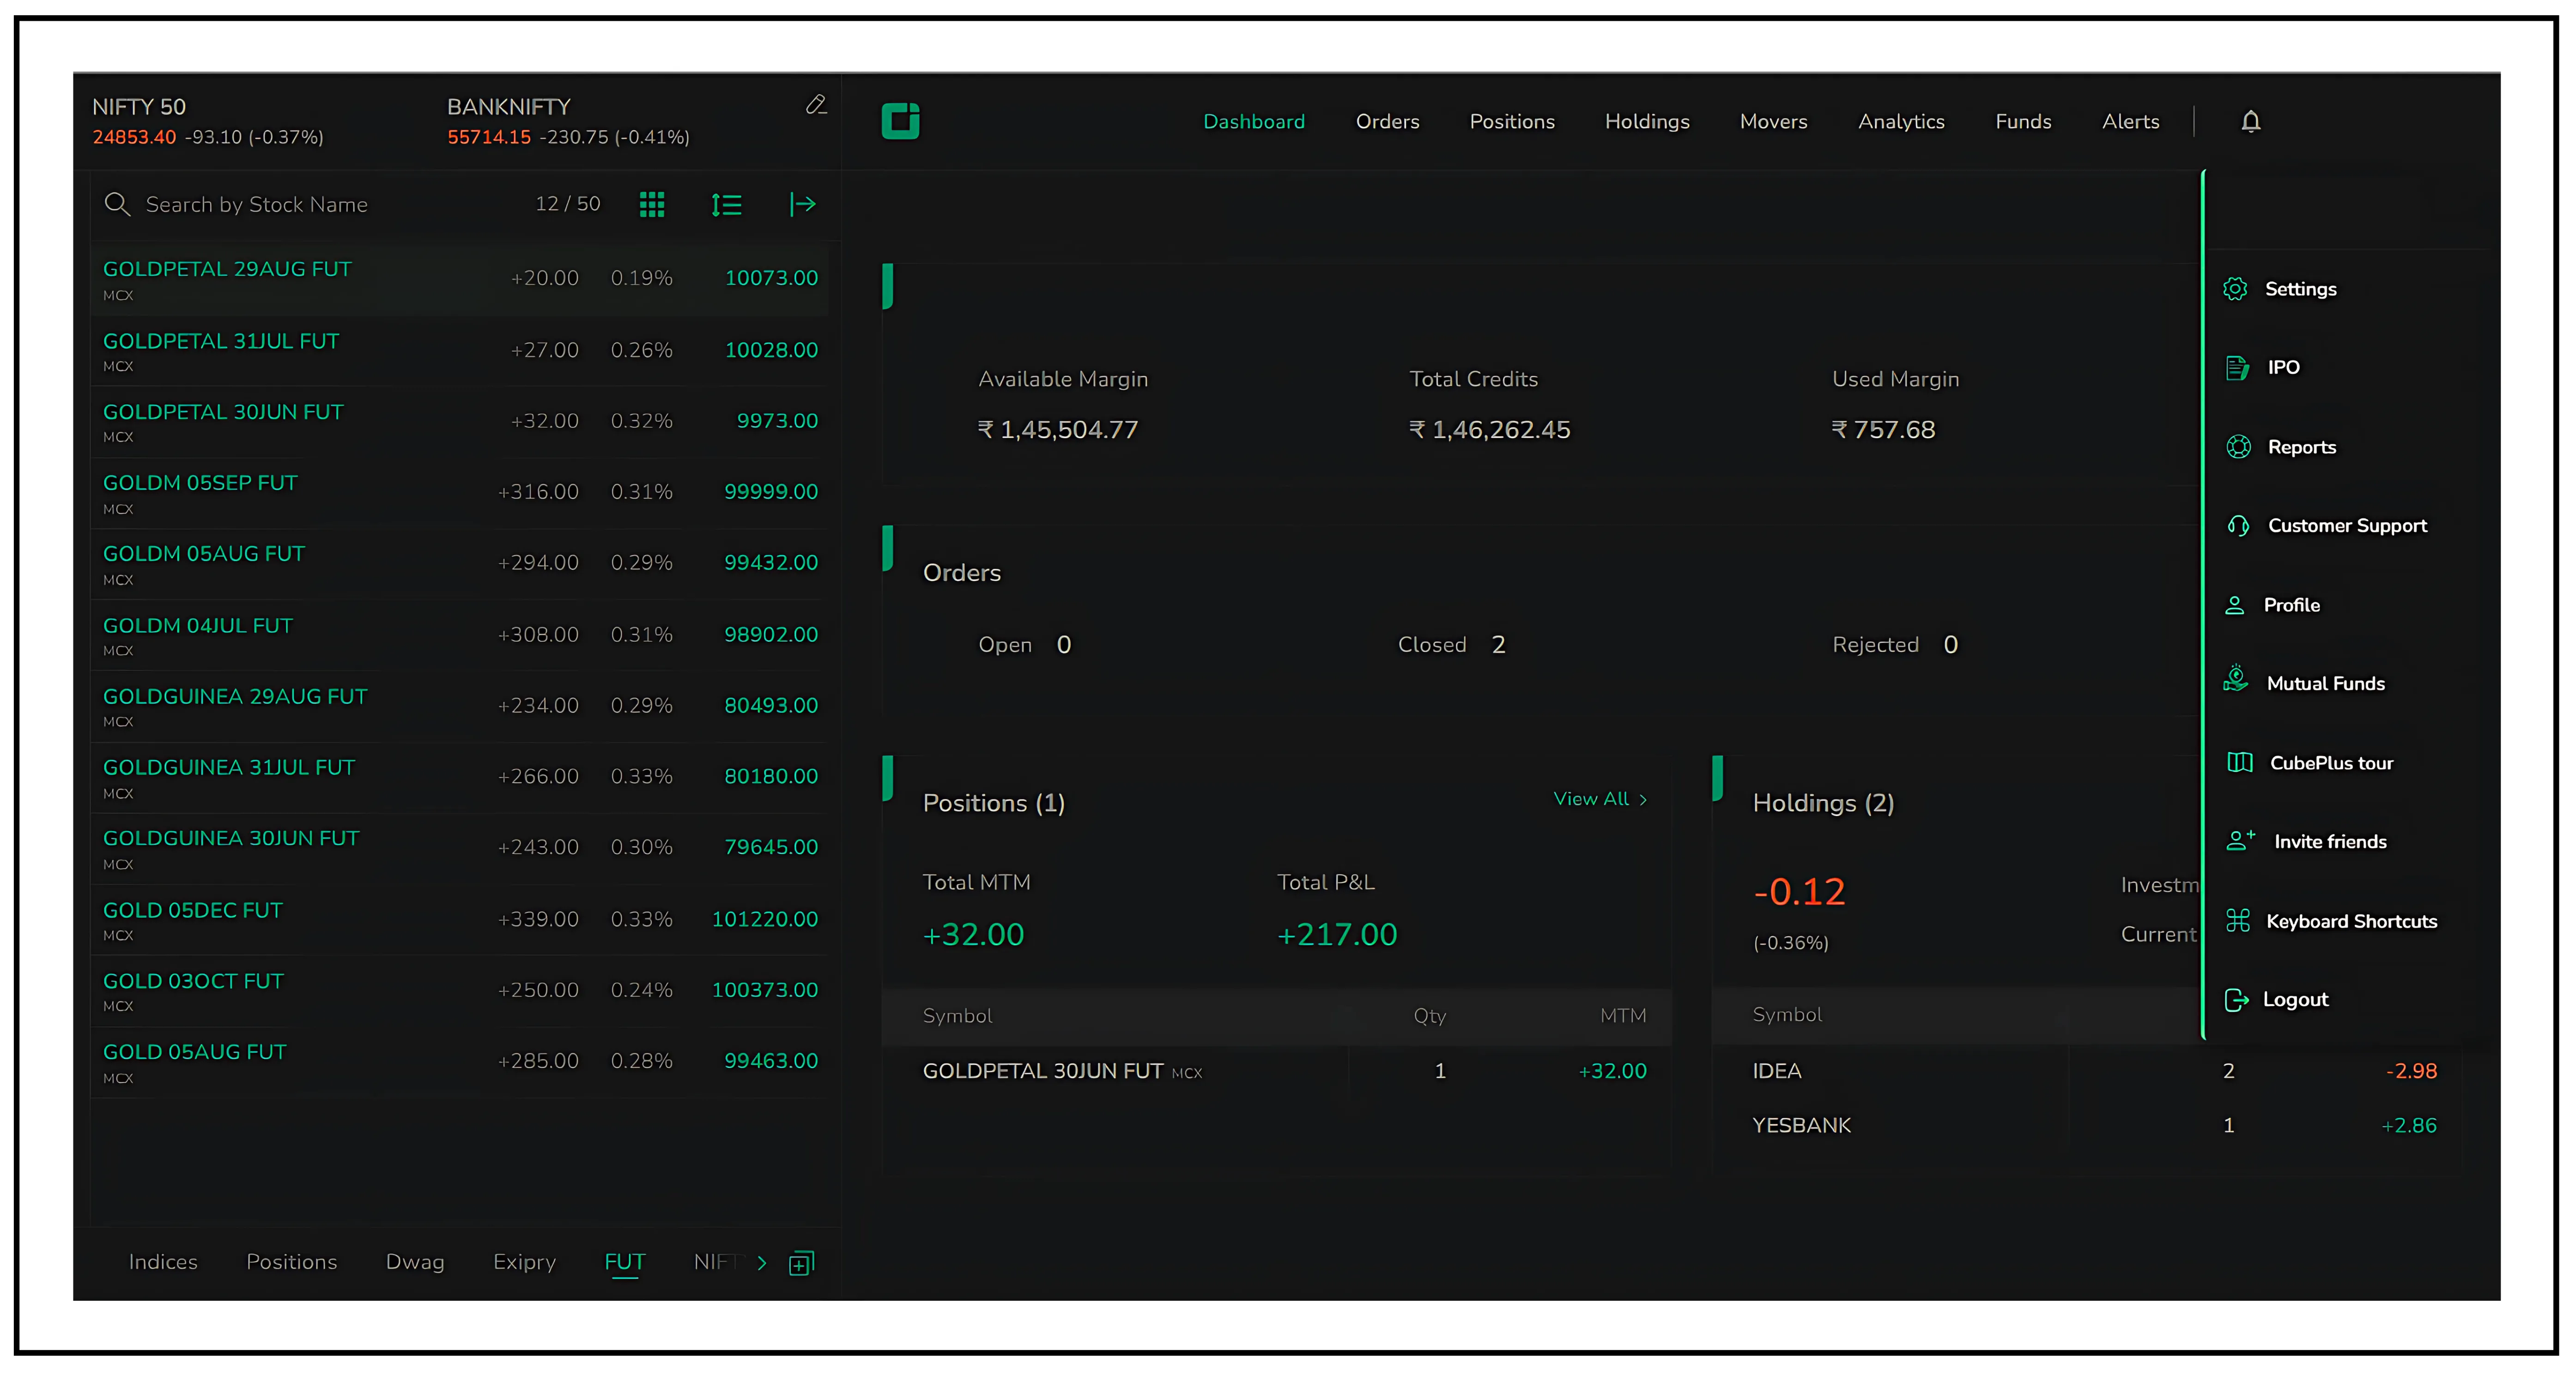Show more watchlist tabs chevron
Viewport: 2576px width, 1376px height.
pos(761,1263)
